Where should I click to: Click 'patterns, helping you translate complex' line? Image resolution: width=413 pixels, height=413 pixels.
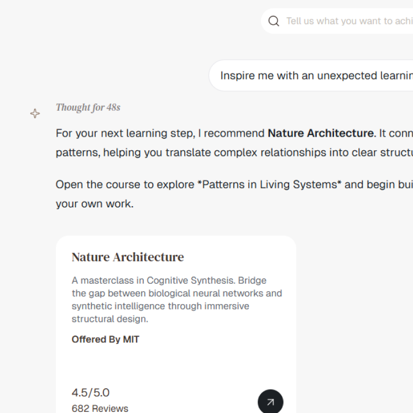156,153
